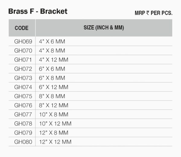The image size is (181, 157).
Task: Click product code GH072
Action: point(23,69)
